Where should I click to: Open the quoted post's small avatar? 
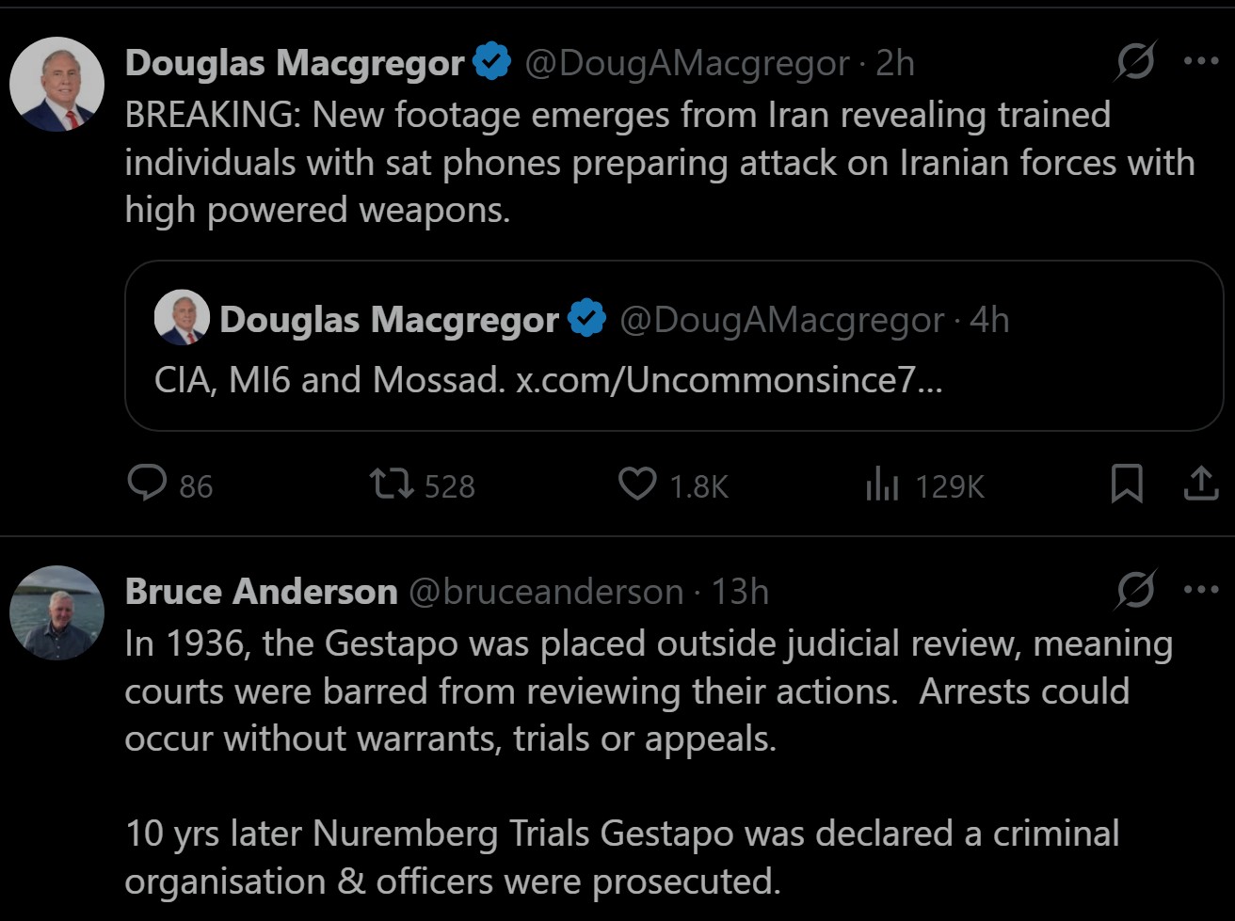point(182,317)
